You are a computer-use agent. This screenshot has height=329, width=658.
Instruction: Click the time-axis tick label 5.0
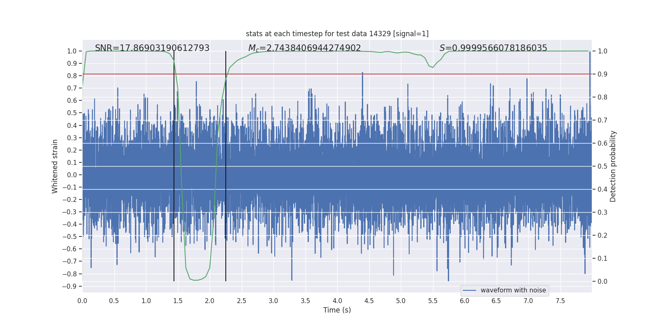(x=401, y=301)
